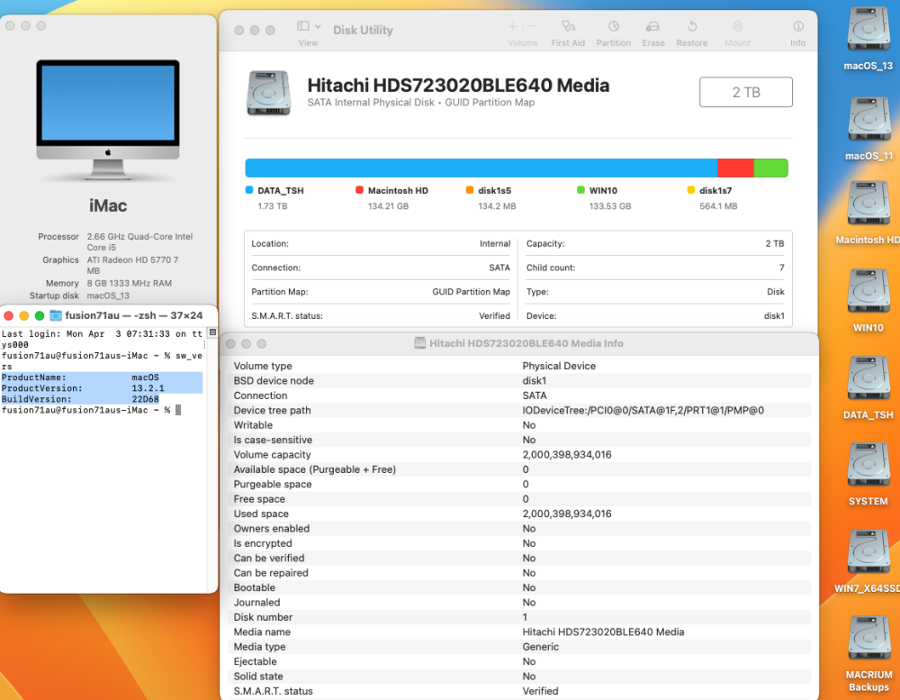Select the Used space row in Info
This screenshot has width=900, height=700.
tap(520, 514)
